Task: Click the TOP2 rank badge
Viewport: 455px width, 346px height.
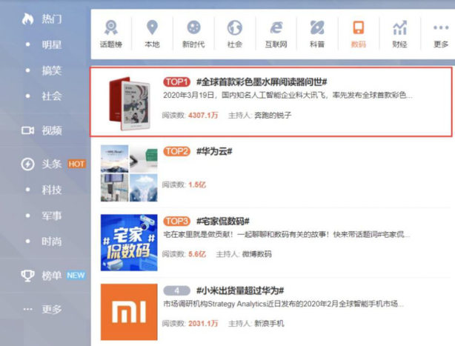Action: click(x=176, y=151)
